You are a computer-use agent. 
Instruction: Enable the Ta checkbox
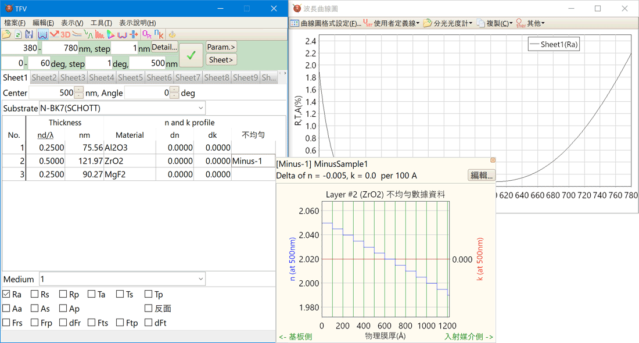click(92, 295)
